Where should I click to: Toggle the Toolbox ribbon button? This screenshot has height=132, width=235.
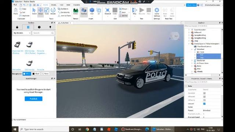(84, 11)
